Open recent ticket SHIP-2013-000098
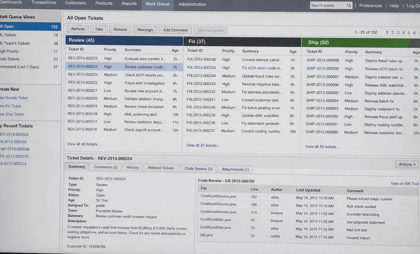This screenshot has height=254, width=420. [15, 149]
